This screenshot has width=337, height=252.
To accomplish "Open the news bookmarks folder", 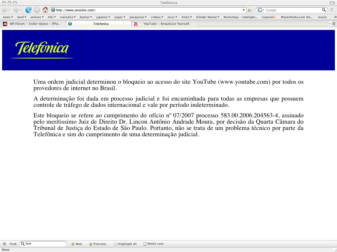I will [8, 17].
